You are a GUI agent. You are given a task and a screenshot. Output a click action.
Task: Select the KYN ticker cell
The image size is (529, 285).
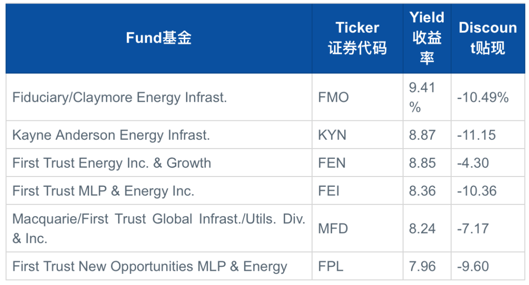(x=358, y=135)
